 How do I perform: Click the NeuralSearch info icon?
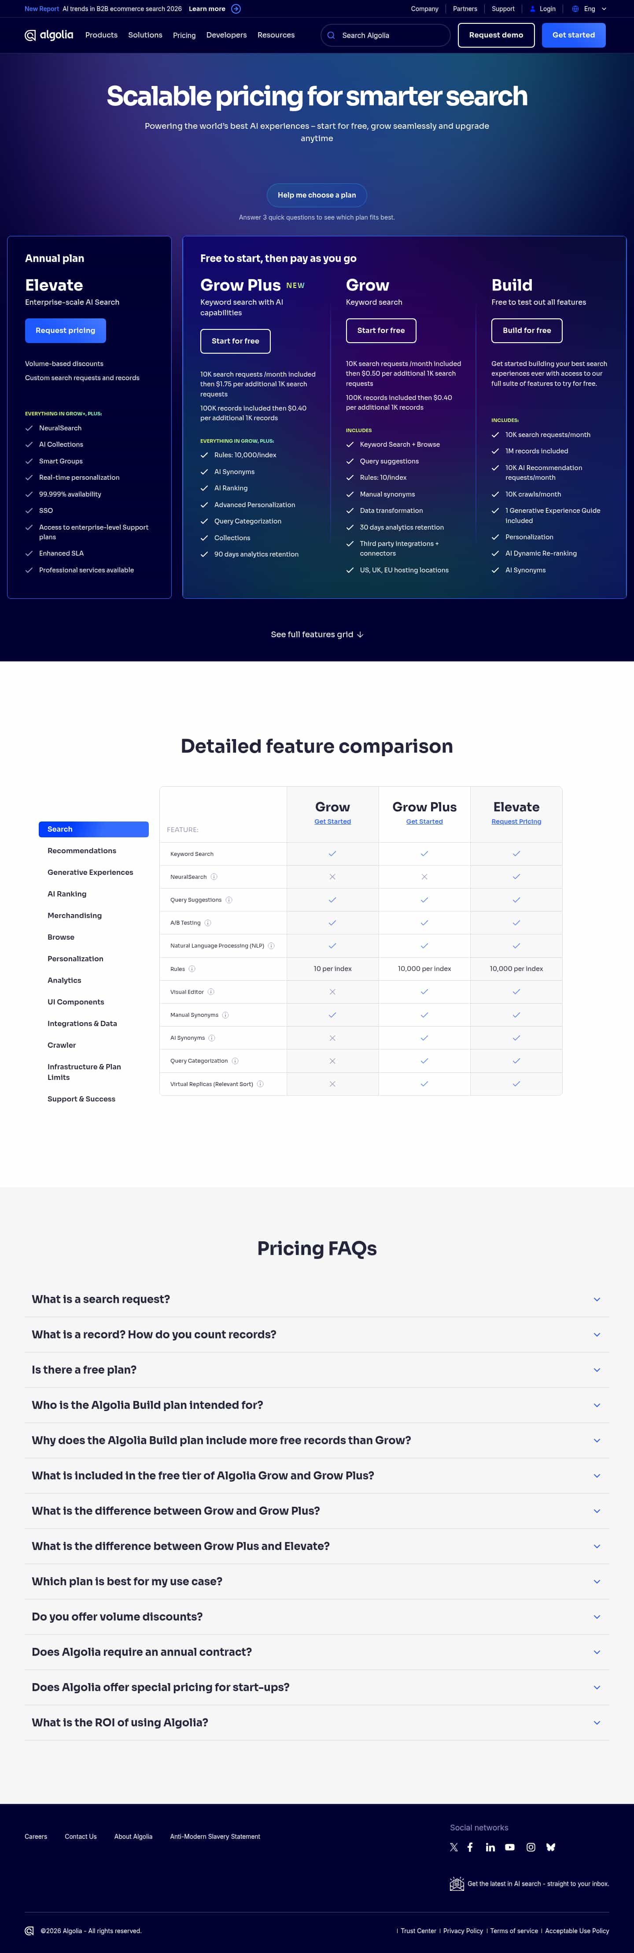pyautogui.click(x=214, y=877)
